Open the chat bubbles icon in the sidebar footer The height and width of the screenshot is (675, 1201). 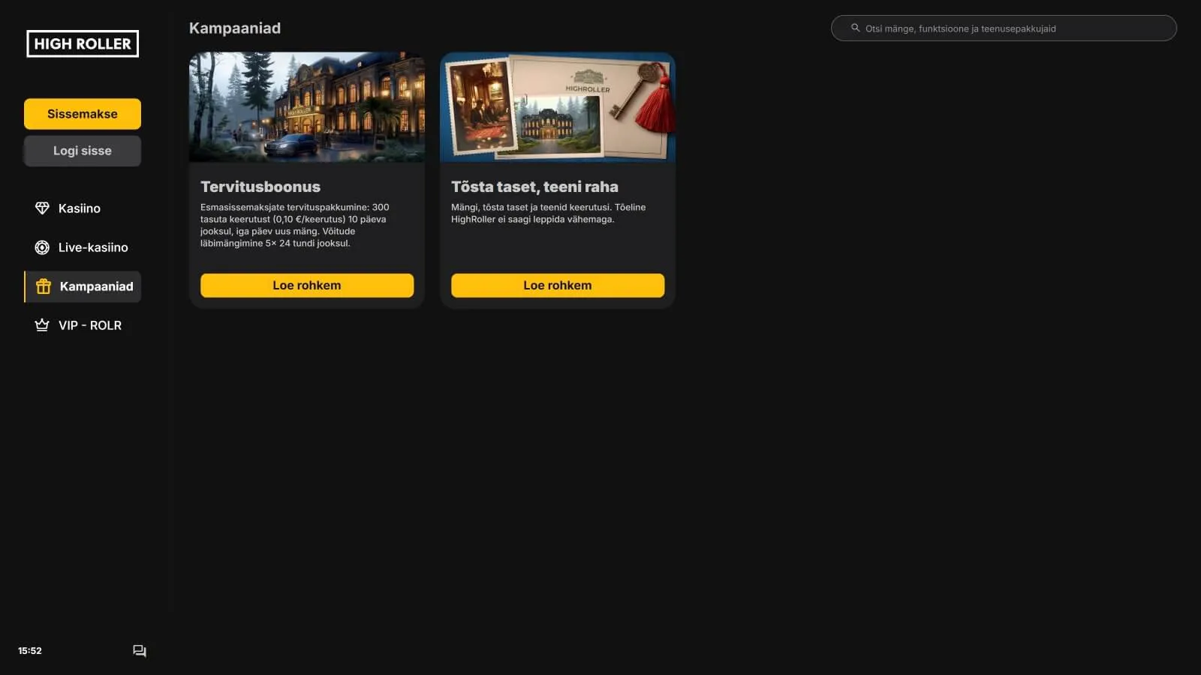tap(140, 651)
